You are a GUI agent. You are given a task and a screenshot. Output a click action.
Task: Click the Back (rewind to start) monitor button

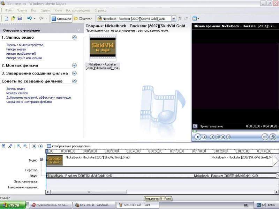pos(212,137)
